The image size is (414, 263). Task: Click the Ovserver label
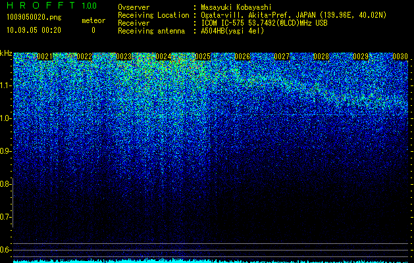coord(134,7)
